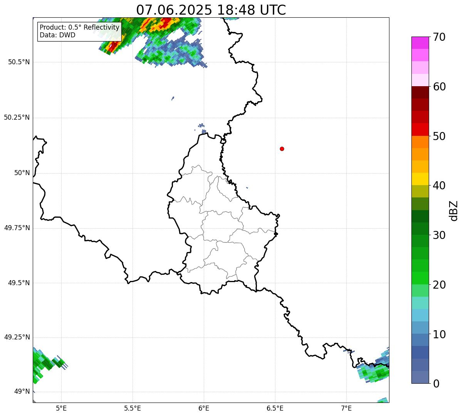The image size is (463, 416).
Task: Click the colorbar "30" tick label
Action: pyautogui.click(x=439, y=235)
